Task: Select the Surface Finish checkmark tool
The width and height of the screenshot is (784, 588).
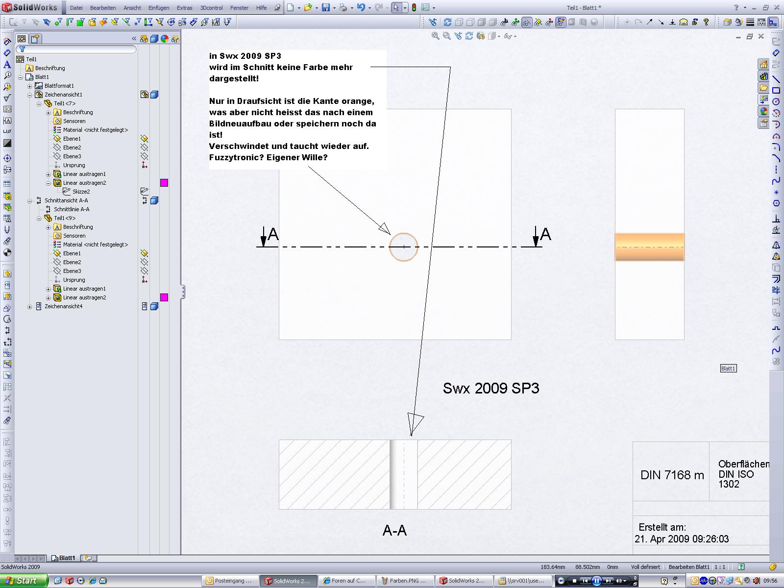Action: pos(7,98)
